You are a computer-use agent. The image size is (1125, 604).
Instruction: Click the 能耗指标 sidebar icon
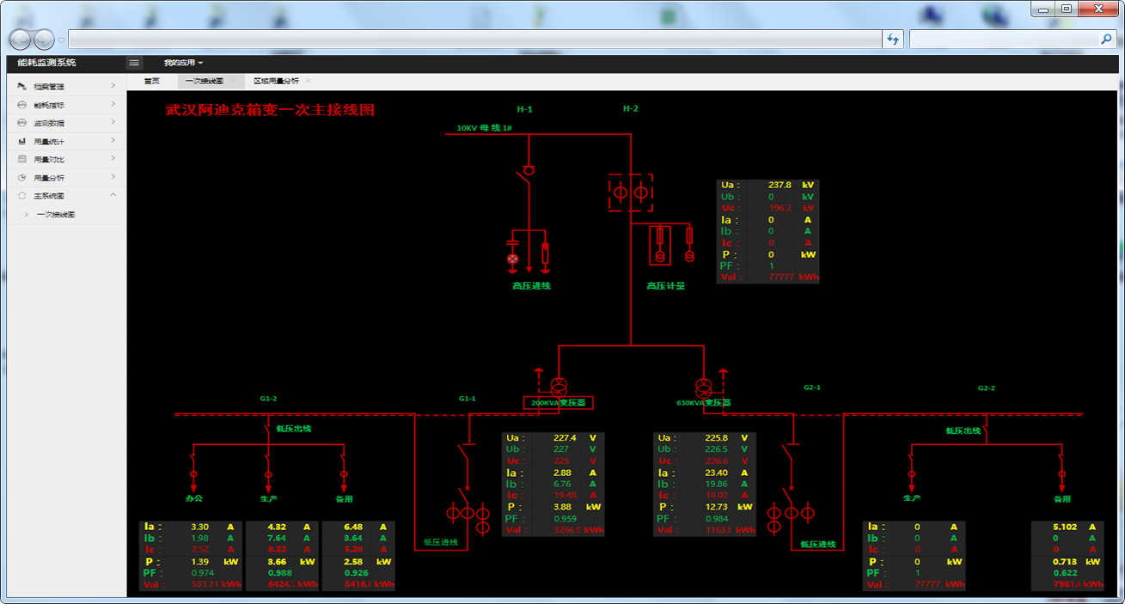pos(22,105)
